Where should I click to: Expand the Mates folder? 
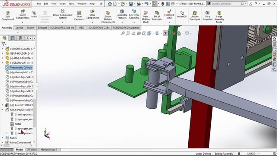click(2, 138)
